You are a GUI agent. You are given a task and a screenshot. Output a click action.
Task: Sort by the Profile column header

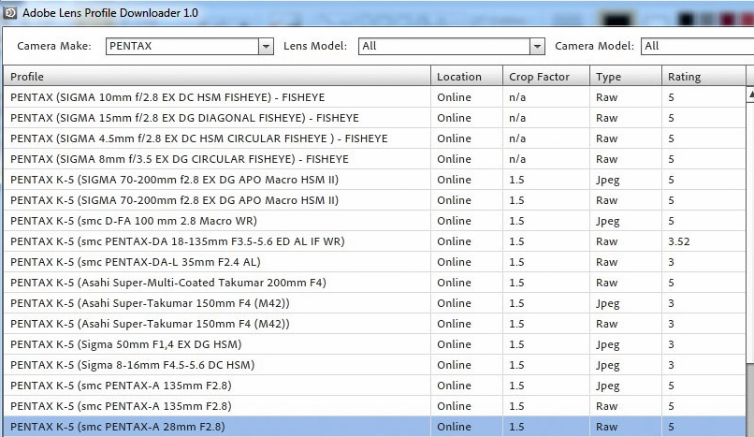click(x=217, y=77)
